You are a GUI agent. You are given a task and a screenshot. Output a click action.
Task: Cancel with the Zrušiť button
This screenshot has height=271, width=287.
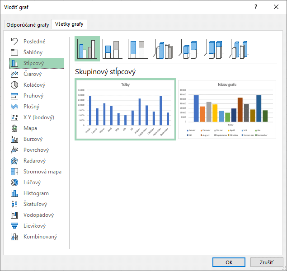(x=267, y=262)
